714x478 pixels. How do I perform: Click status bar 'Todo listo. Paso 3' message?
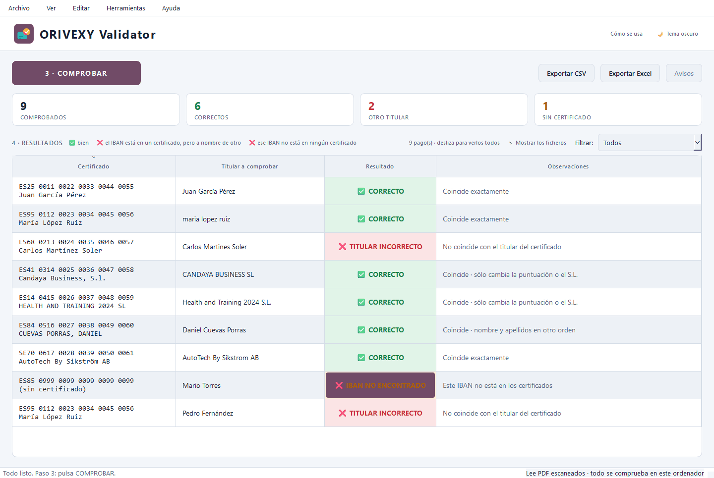pos(59,473)
